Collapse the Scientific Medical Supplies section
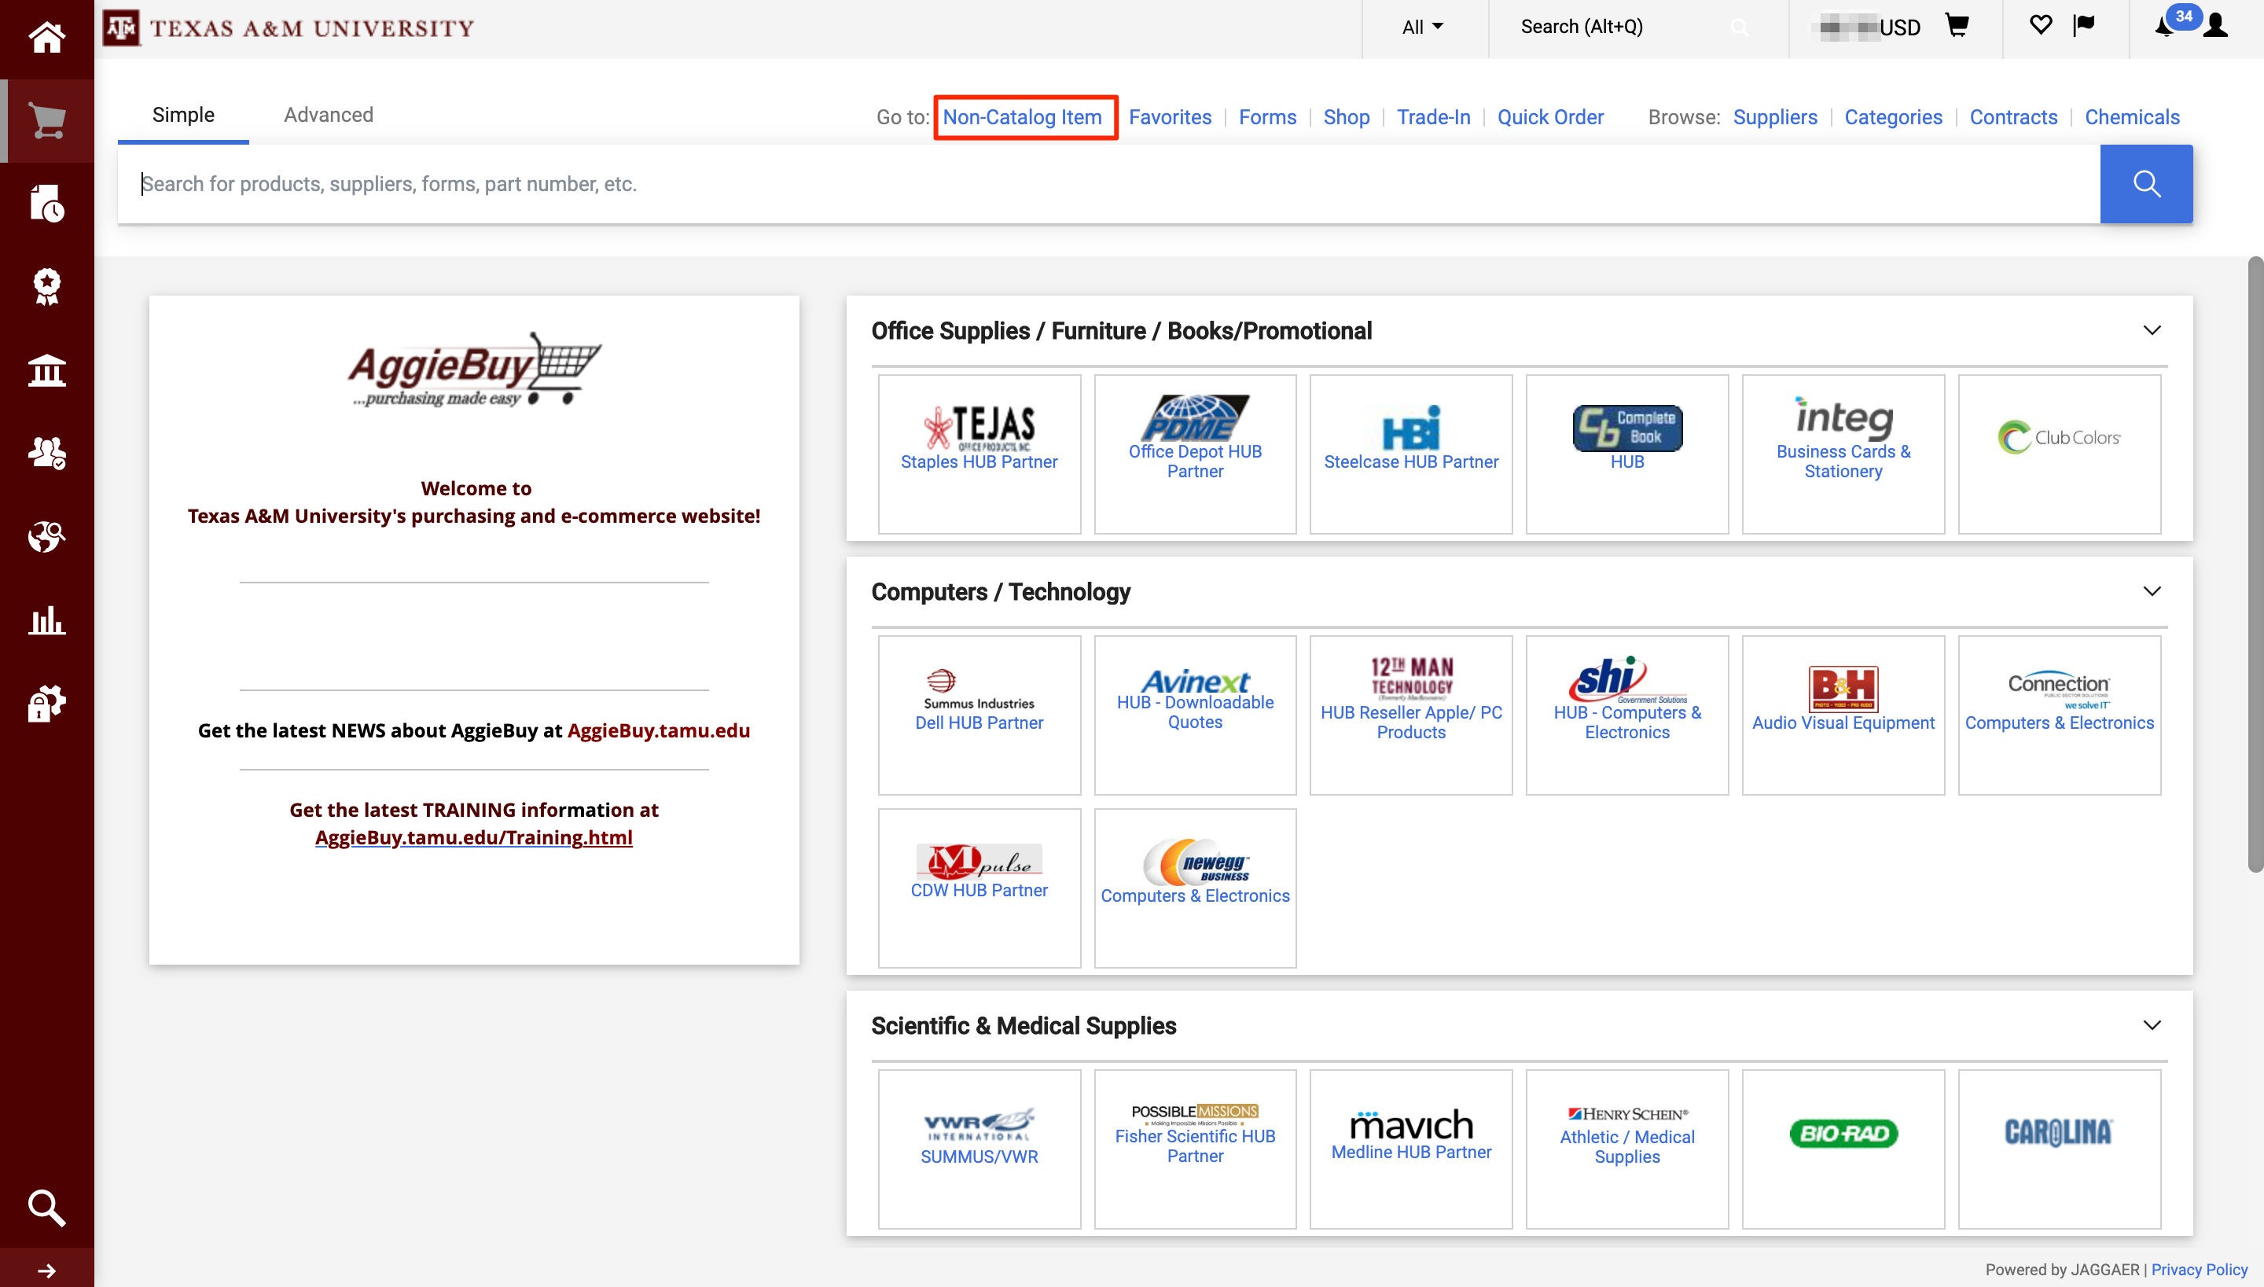The image size is (2264, 1287). coord(2151,1024)
